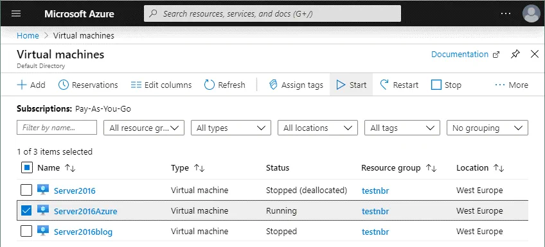The height and width of the screenshot is (247, 545).
Task: Click Assign tags
Action: coord(296,85)
